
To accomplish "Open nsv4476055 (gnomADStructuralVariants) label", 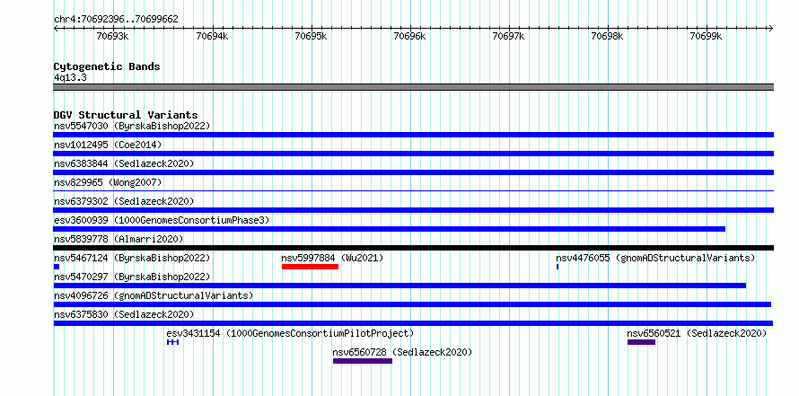I will pyautogui.click(x=655, y=258).
